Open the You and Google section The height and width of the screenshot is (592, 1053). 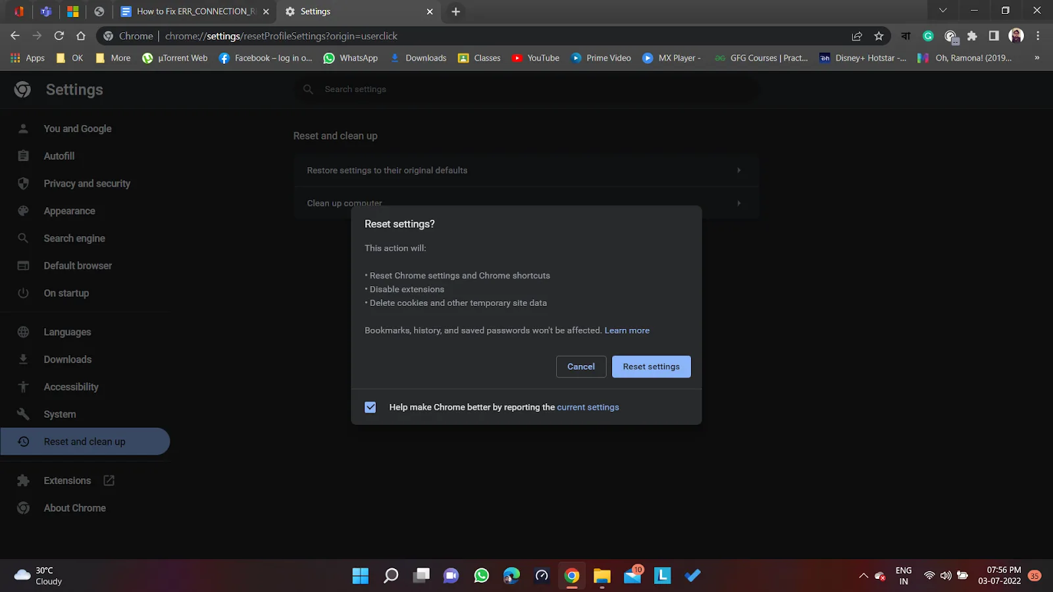click(x=78, y=129)
